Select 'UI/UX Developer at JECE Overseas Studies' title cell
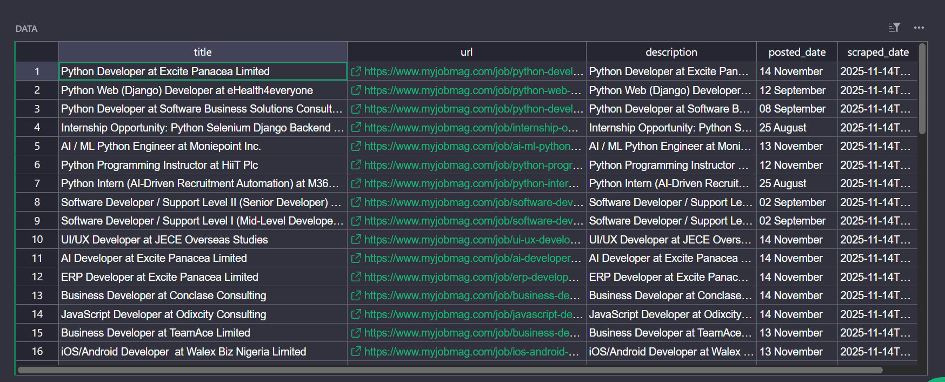The height and width of the screenshot is (382, 945). tap(203, 240)
